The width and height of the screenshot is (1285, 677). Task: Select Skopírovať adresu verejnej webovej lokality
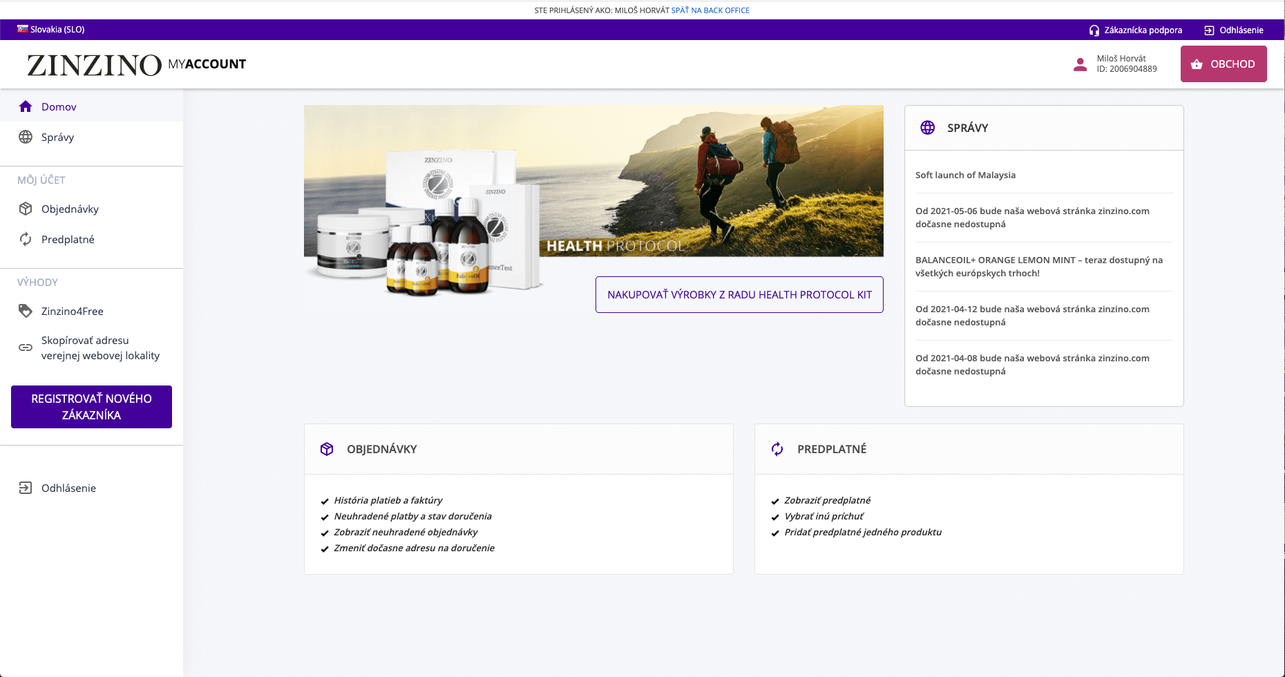[91, 347]
